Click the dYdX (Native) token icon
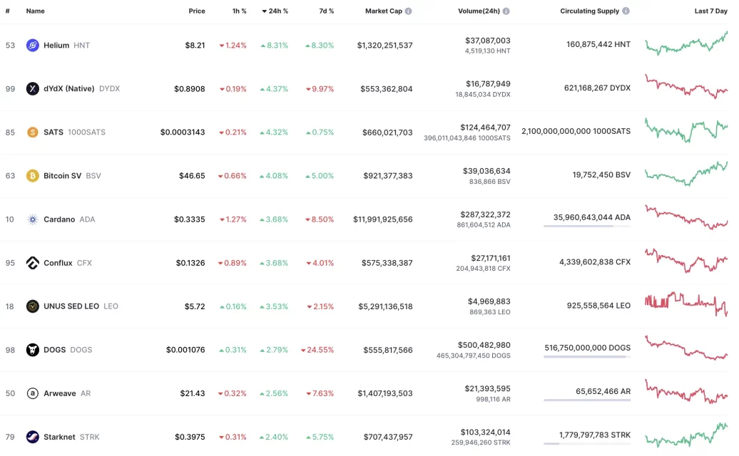The height and width of the screenshot is (456, 739). (31, 88)
